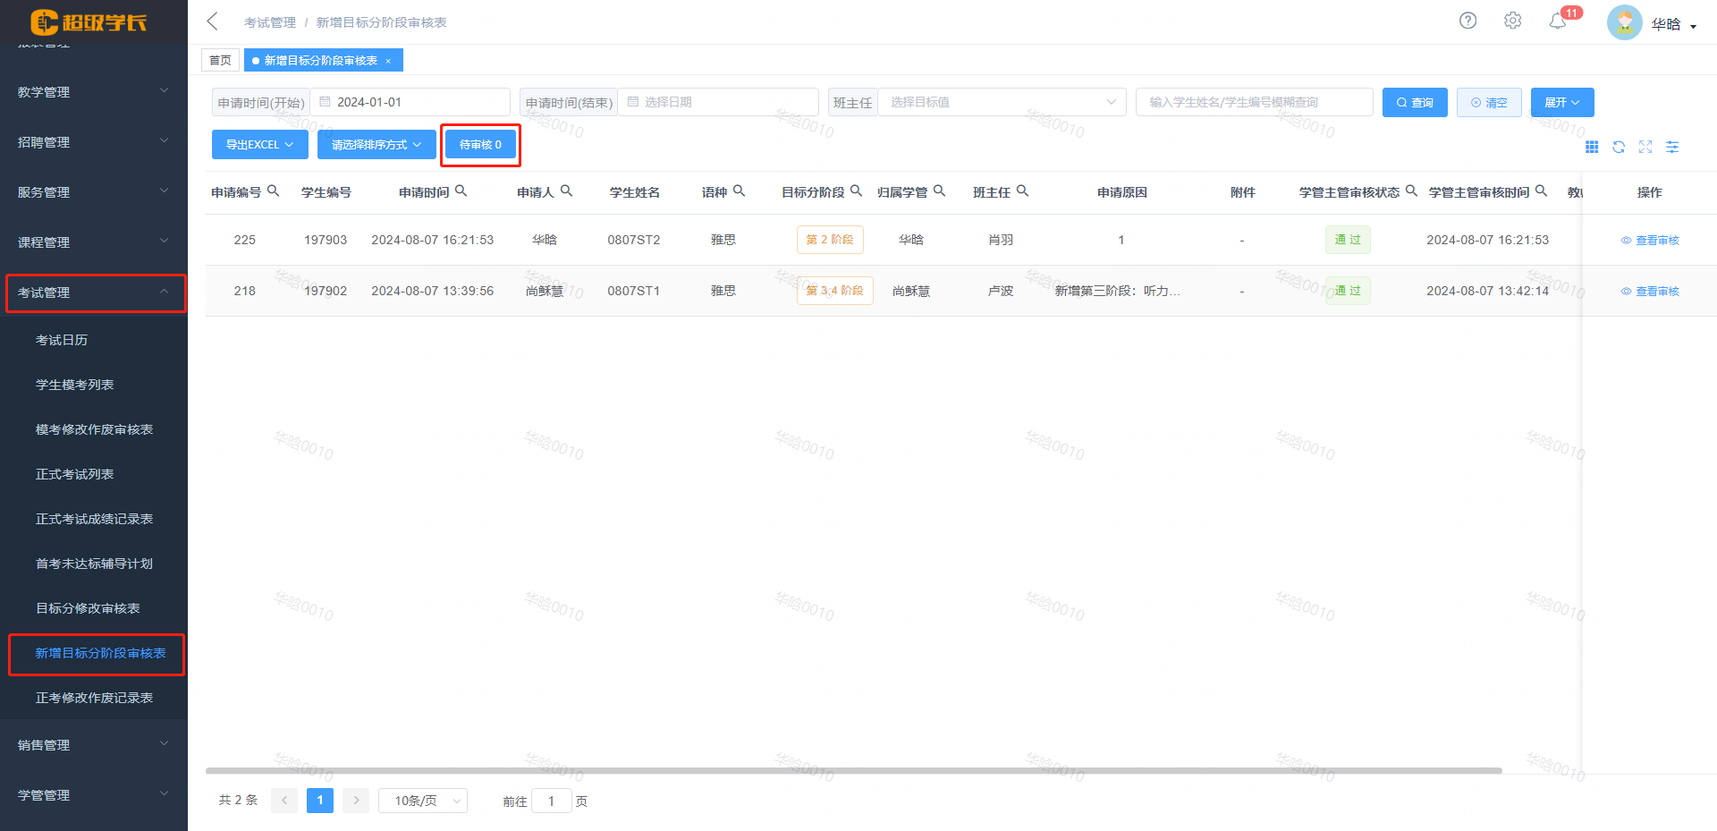Open the settings gear icon

point(1512,20)
